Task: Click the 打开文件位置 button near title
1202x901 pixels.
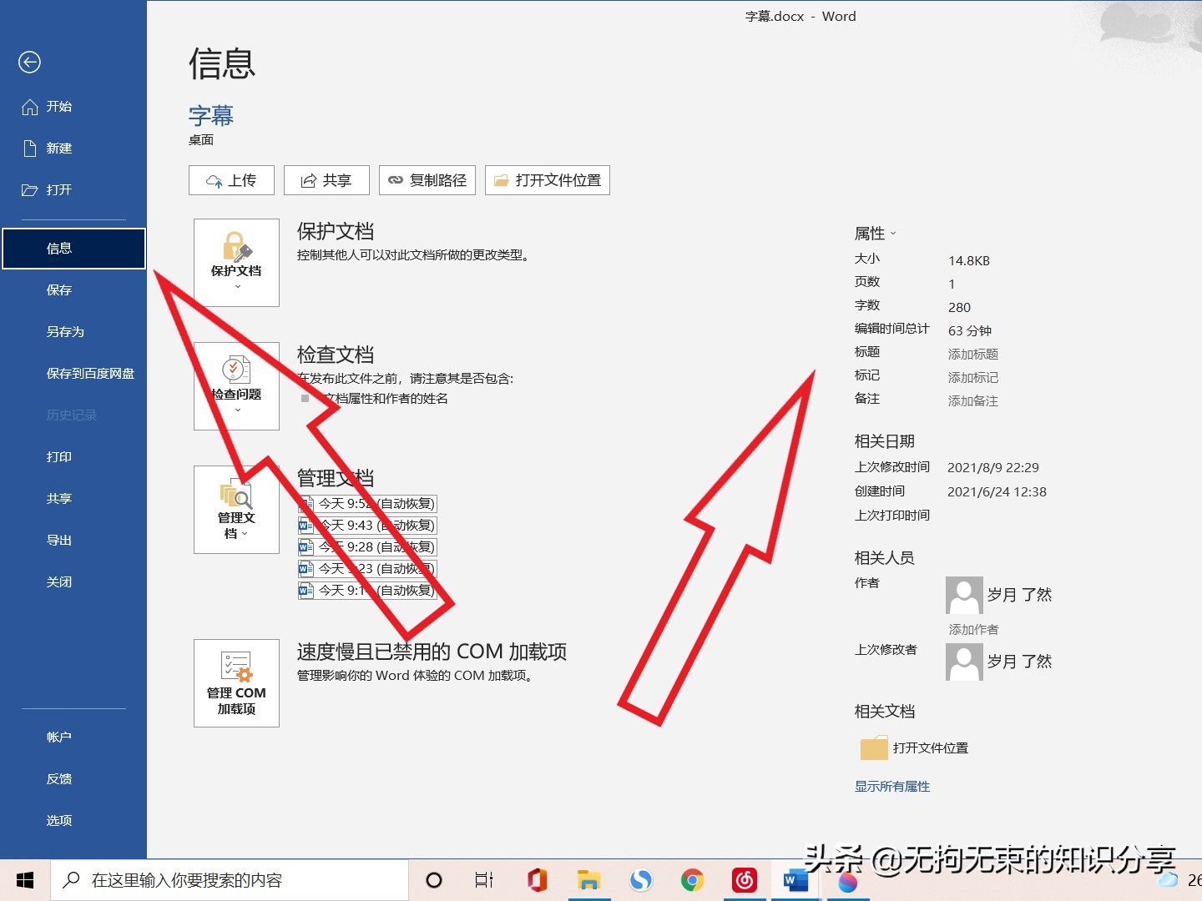Action: [x=548, y=180]
